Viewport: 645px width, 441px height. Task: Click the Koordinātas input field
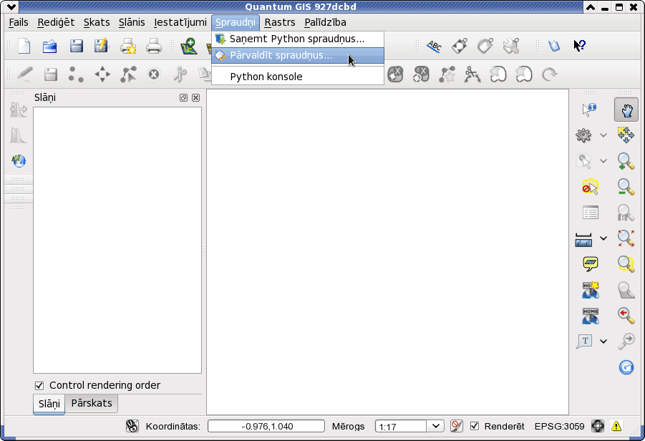(266, 426)
